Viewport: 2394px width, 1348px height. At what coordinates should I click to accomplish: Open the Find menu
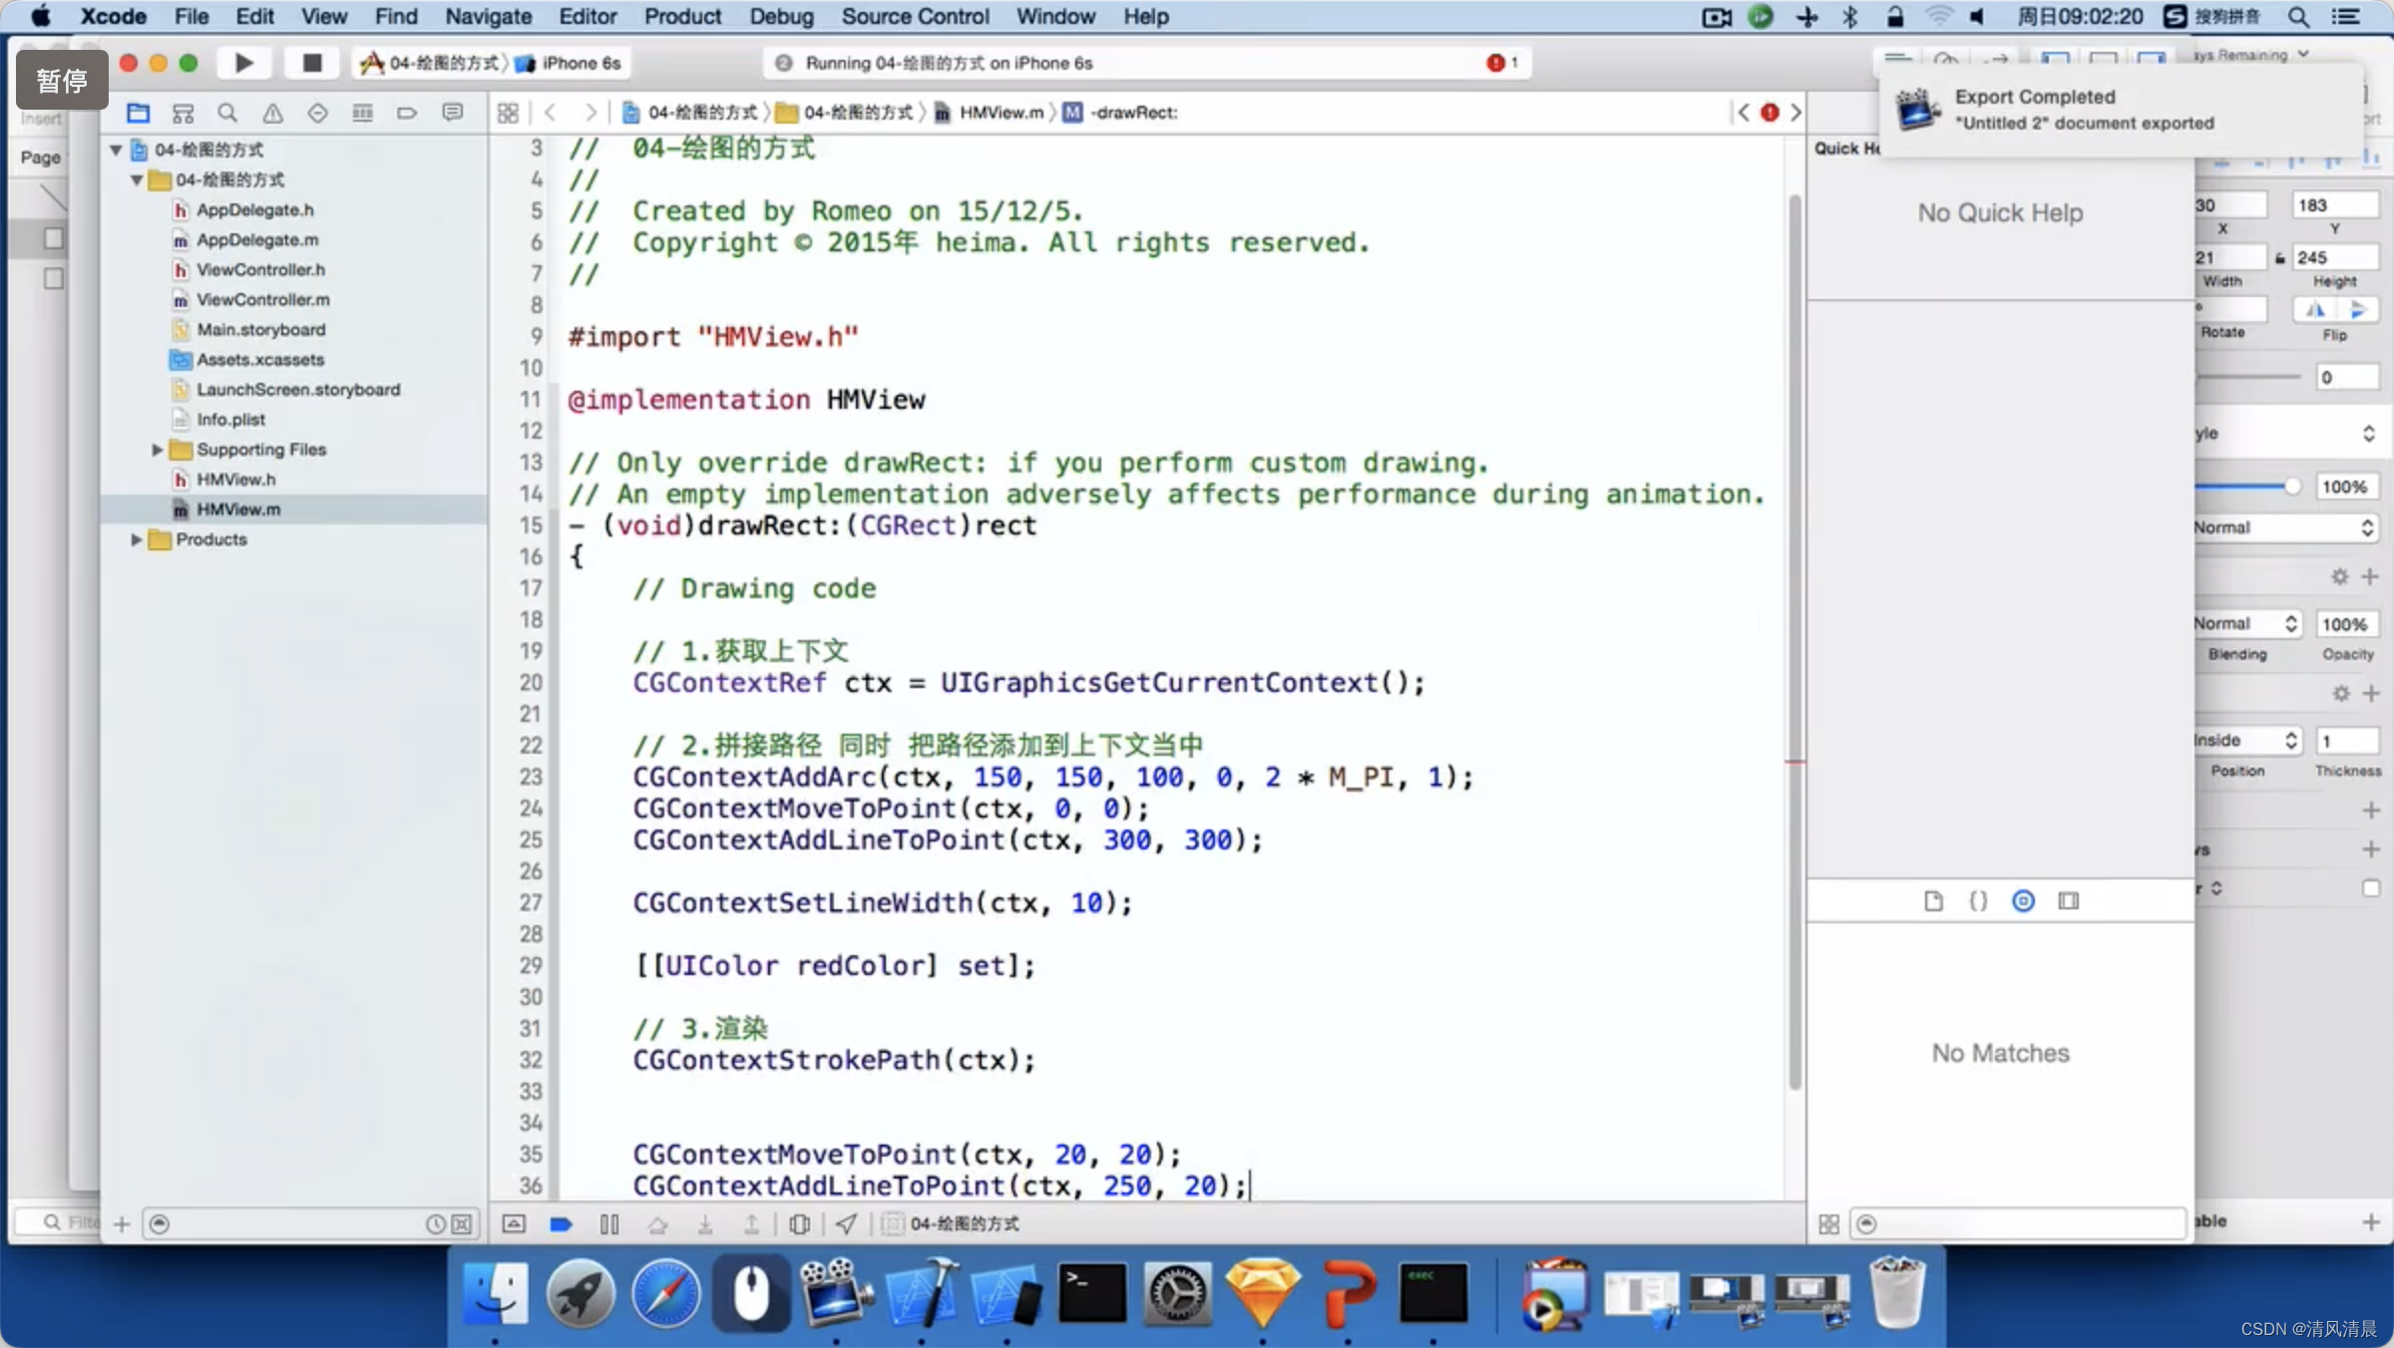pos(396,16)
